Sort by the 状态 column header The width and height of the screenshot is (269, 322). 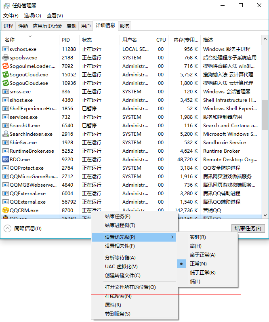click(99, 40)
